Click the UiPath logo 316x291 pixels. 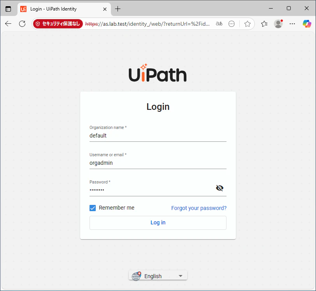[x=158, y=72]
